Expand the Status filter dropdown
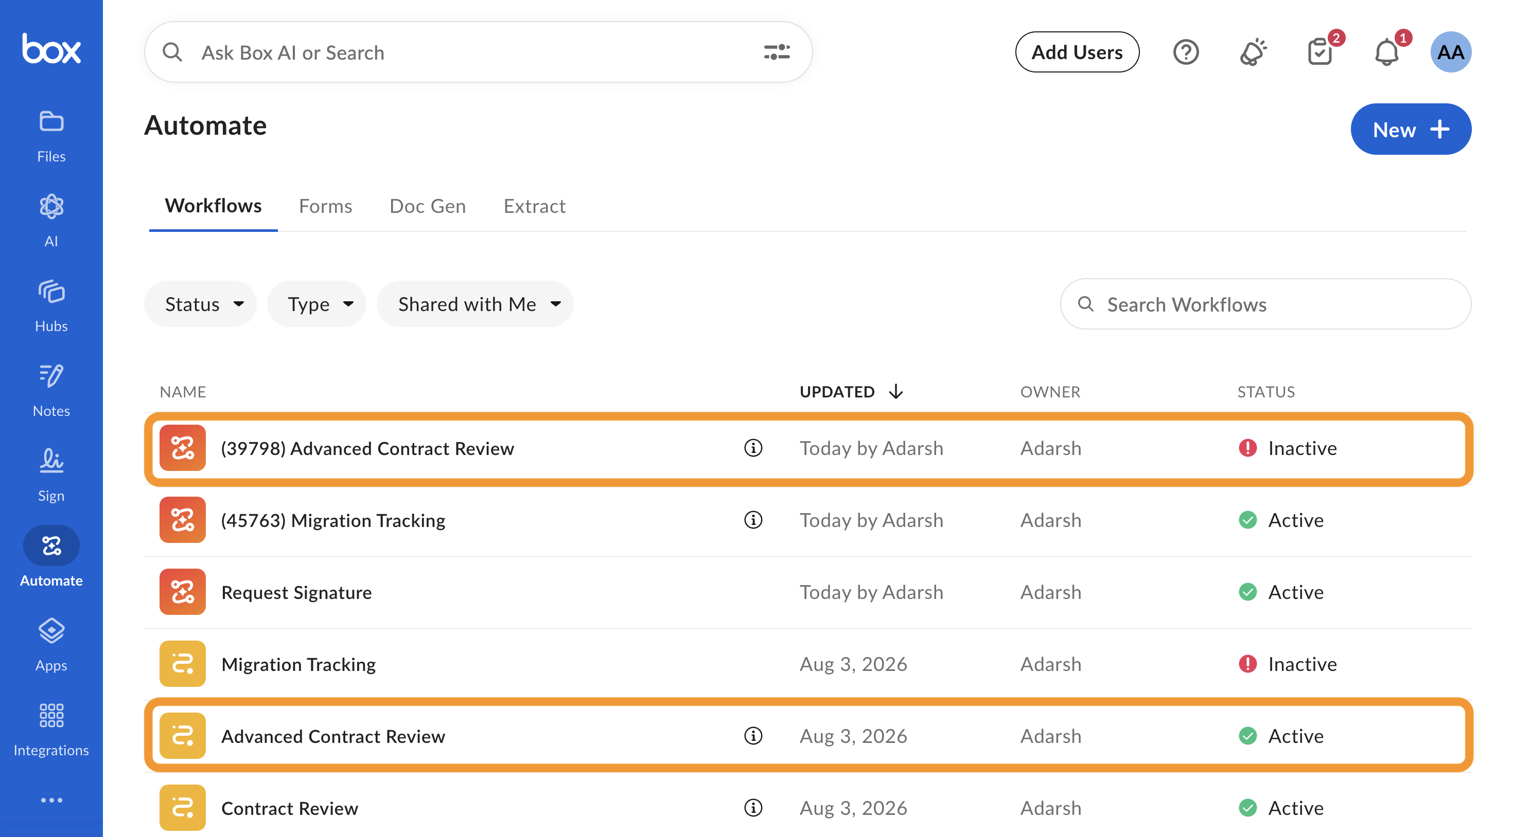 [x=200, y=304]
